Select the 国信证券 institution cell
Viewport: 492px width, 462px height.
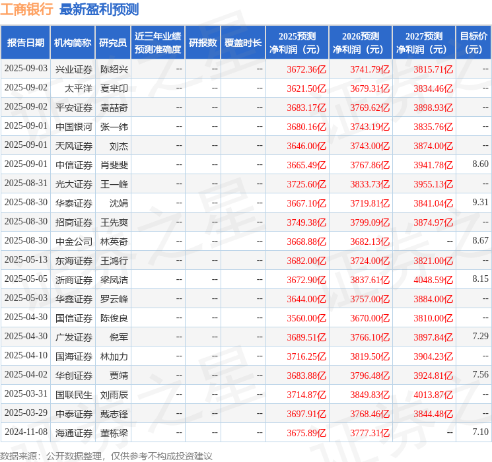tap(74, 318)
